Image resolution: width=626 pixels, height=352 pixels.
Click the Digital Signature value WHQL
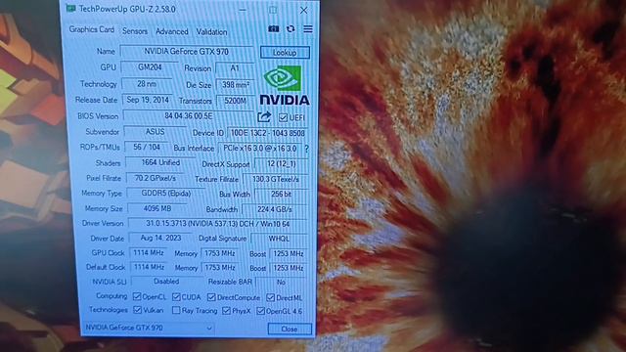[x=279, y=239]
